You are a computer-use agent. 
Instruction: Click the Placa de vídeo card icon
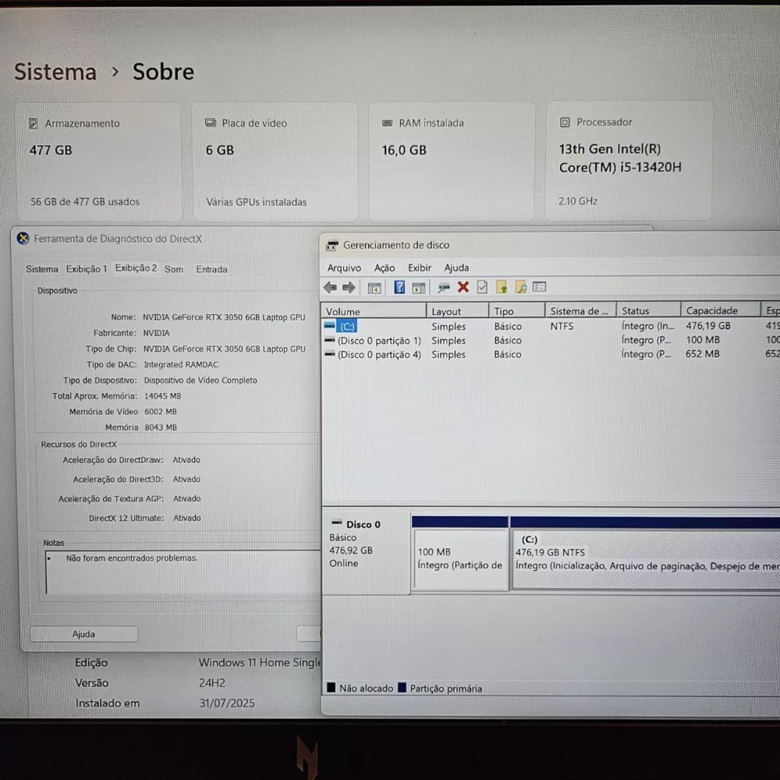click(211, 123)
